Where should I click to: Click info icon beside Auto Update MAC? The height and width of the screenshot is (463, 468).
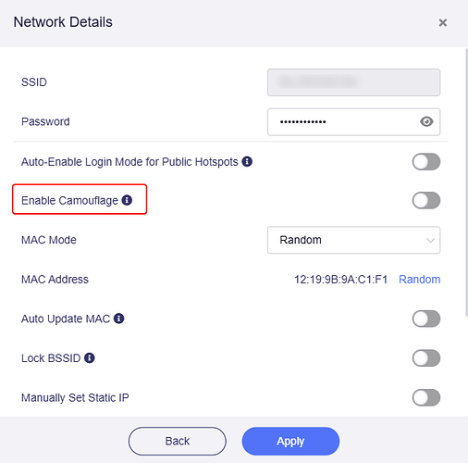point(118,319)
